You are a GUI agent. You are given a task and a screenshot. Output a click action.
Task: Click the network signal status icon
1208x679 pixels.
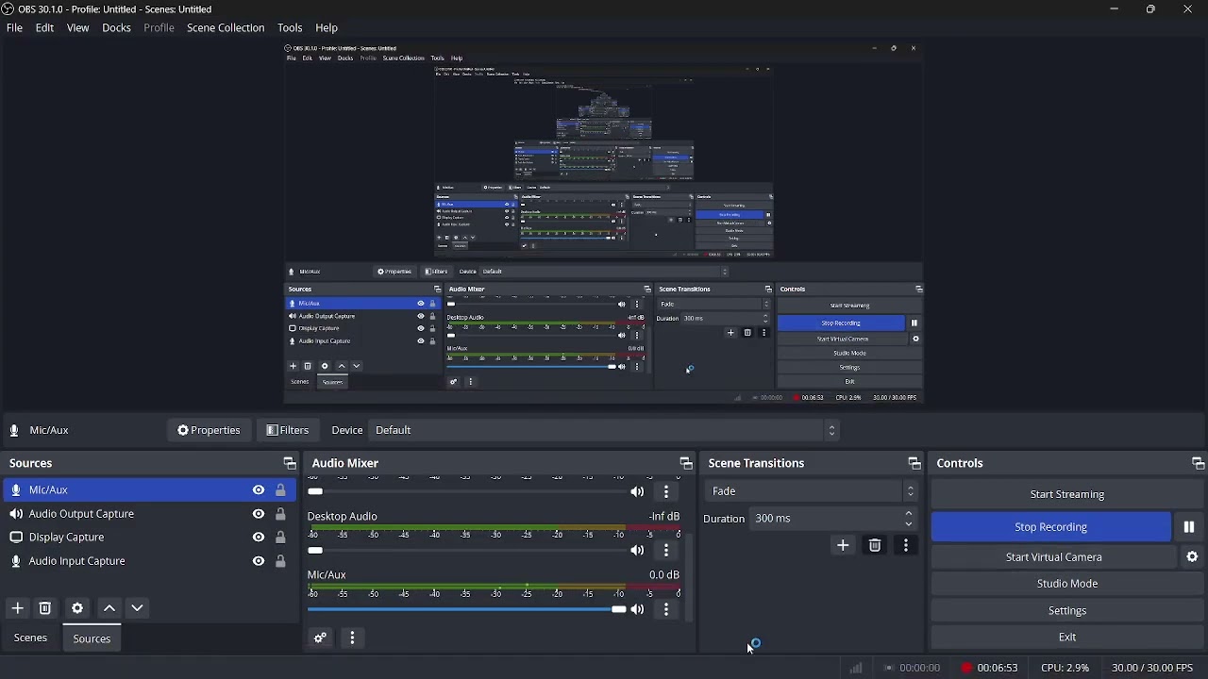coord(857,669)
